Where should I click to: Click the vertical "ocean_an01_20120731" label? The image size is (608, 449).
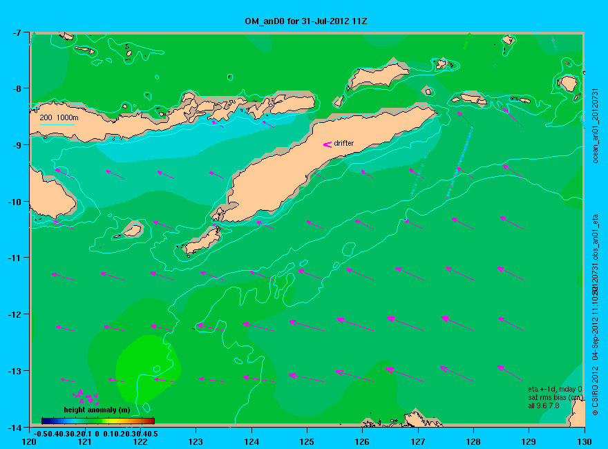pos(596,126)
